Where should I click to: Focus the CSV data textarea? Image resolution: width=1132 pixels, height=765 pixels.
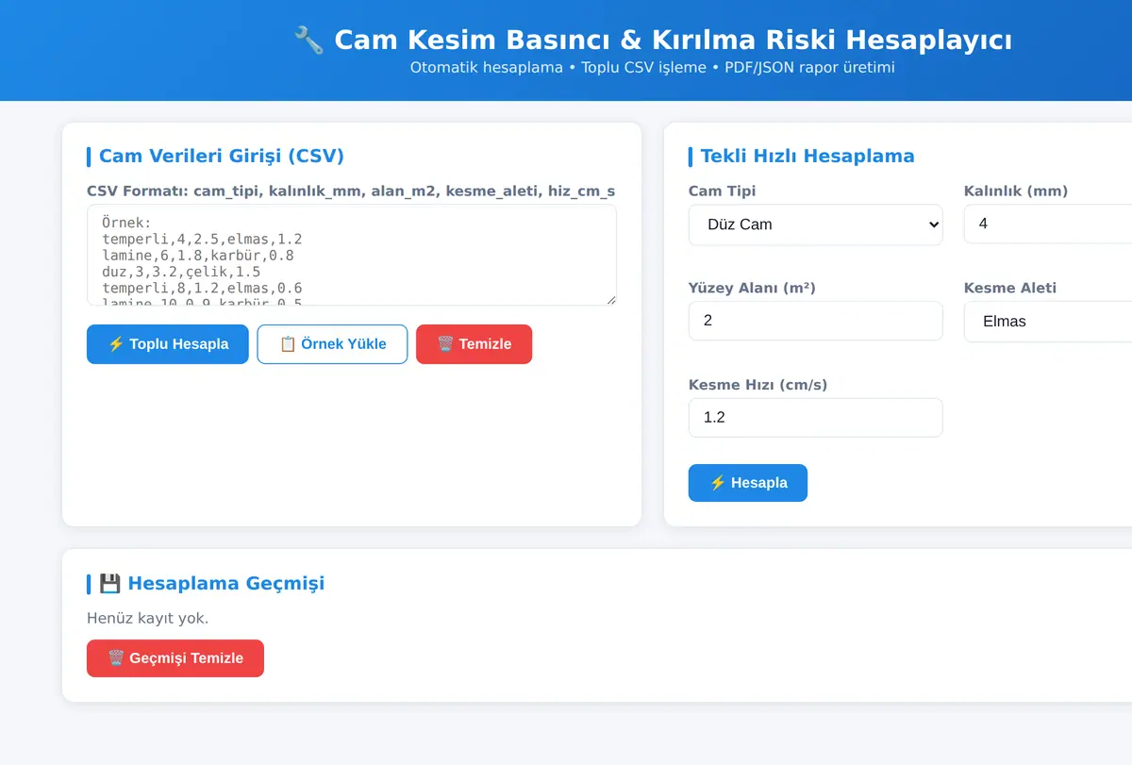(352, 256)
